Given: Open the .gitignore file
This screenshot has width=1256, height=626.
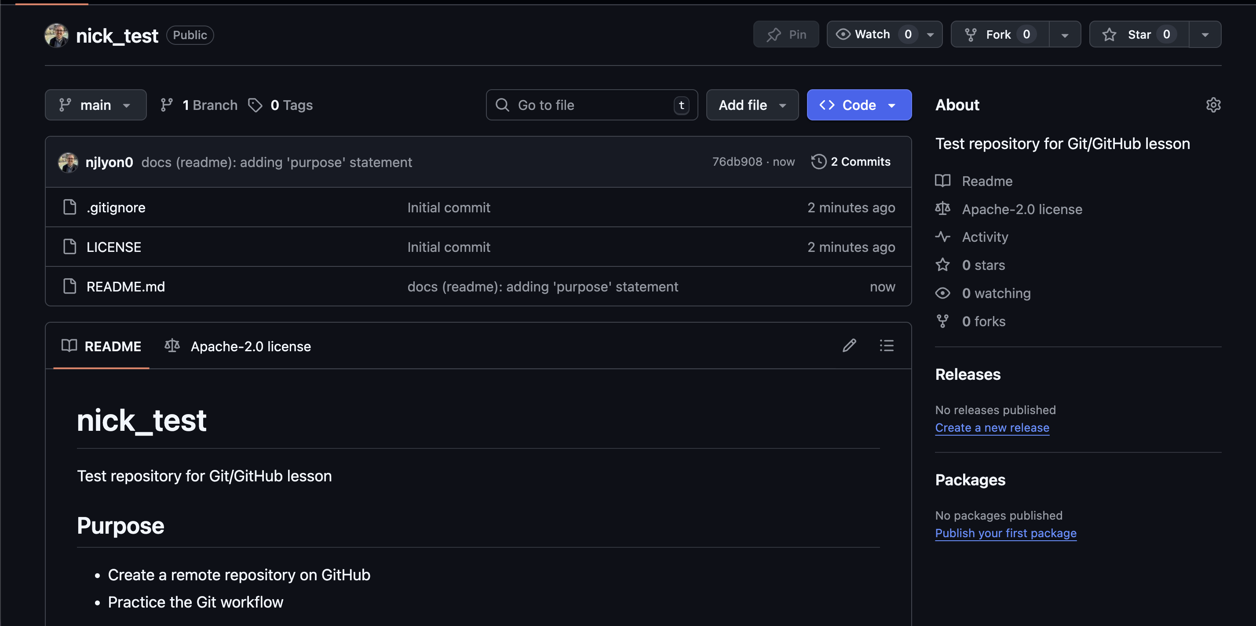Looking at the screenshot, I should pos(116,207).
